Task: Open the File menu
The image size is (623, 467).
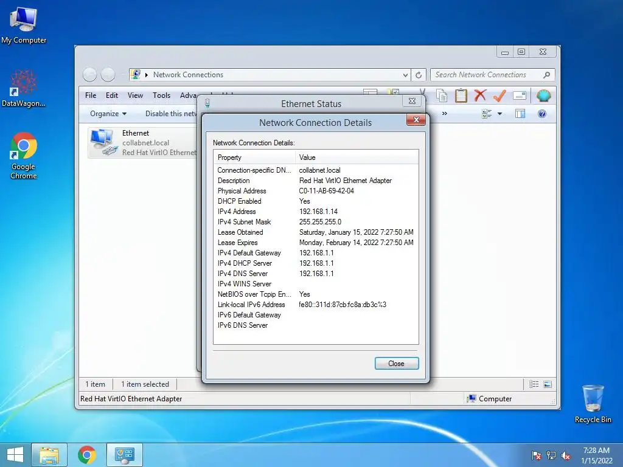Action: tap(91, 95)
